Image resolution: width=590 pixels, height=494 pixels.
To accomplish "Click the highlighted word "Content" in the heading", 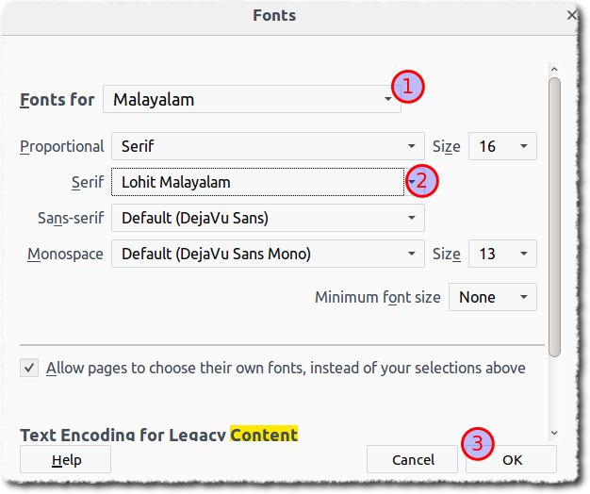I will [x=264, y=435].
